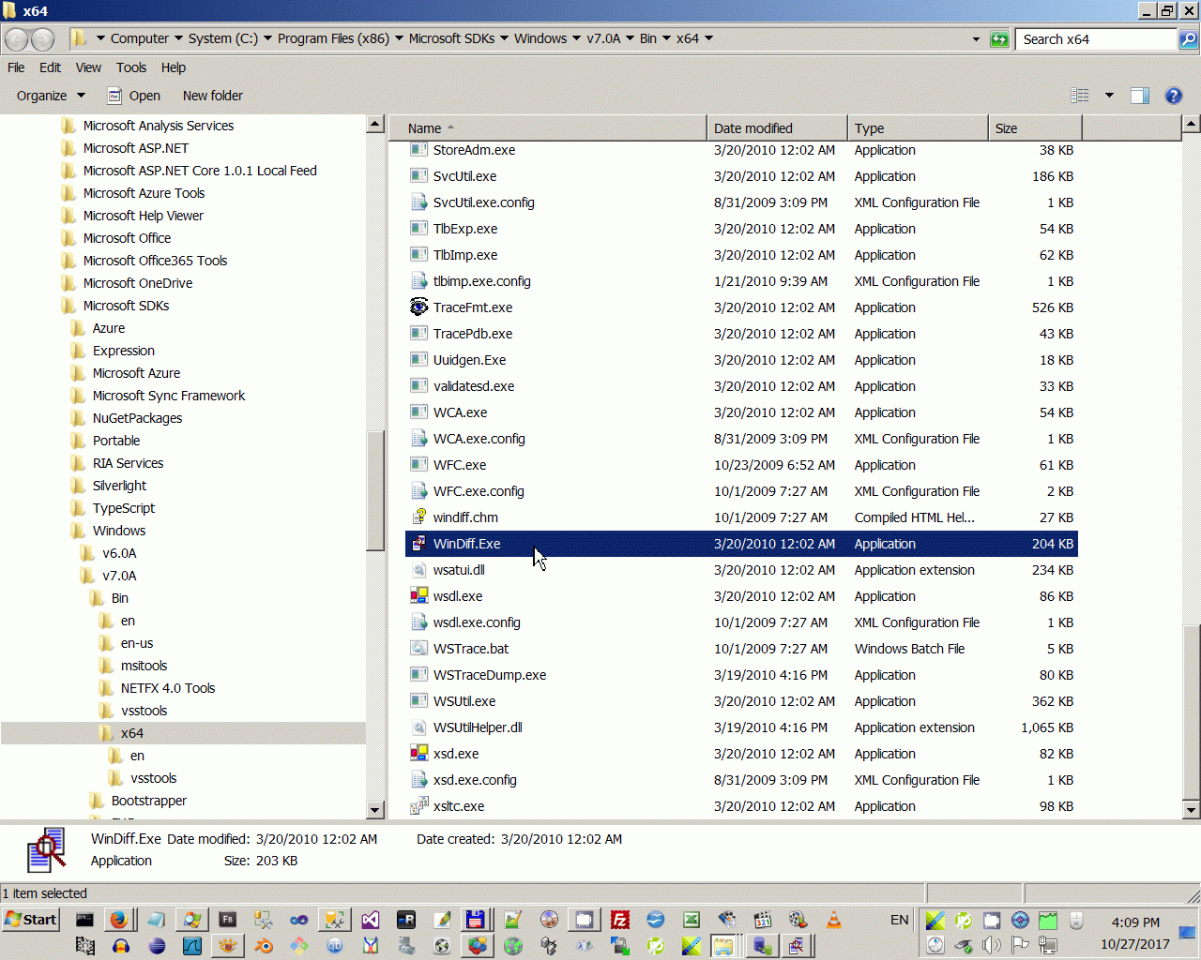
Task: Open Blender from the taskbar
Action: (x=264, y=946)
